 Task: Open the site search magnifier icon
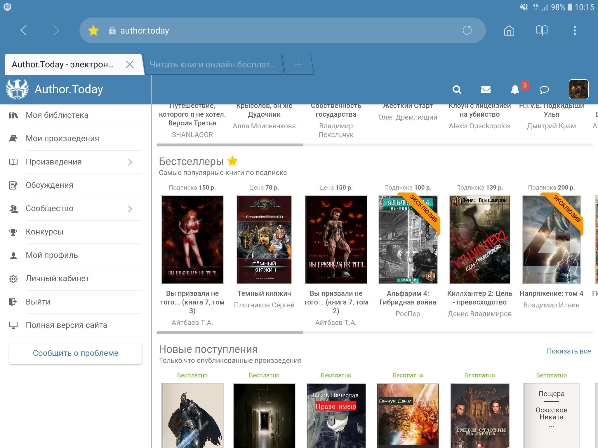click(457, 90)
